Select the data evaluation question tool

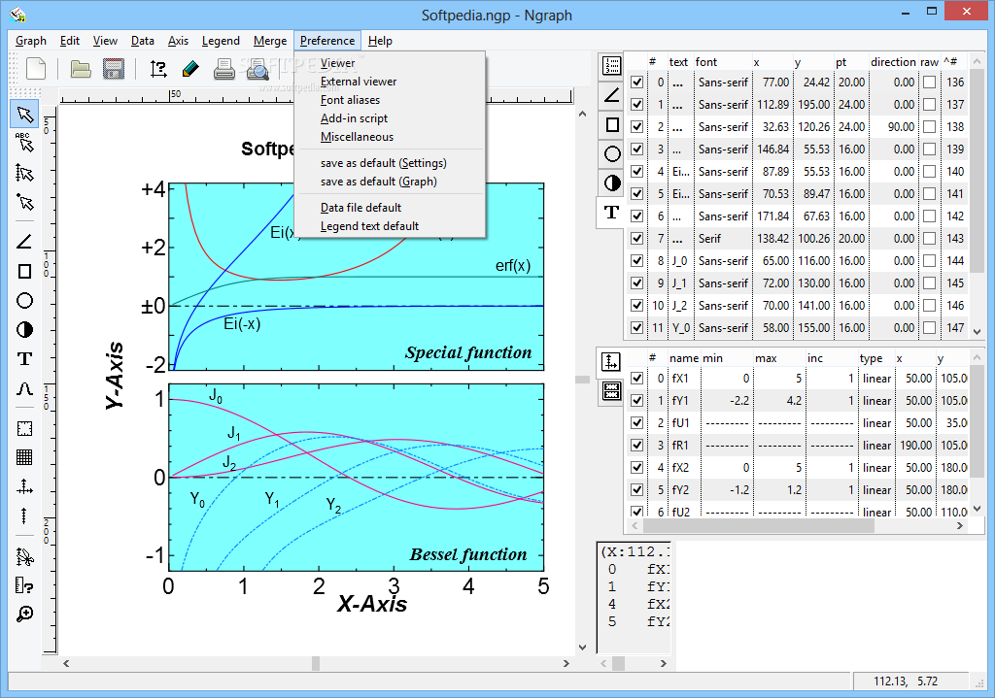pos(24,585)
